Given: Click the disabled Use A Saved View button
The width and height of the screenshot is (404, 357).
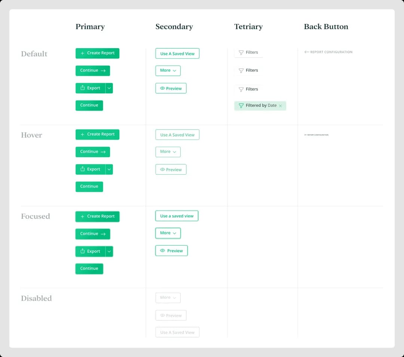Looking at the screenshot, I should click(x=177, y=332).
